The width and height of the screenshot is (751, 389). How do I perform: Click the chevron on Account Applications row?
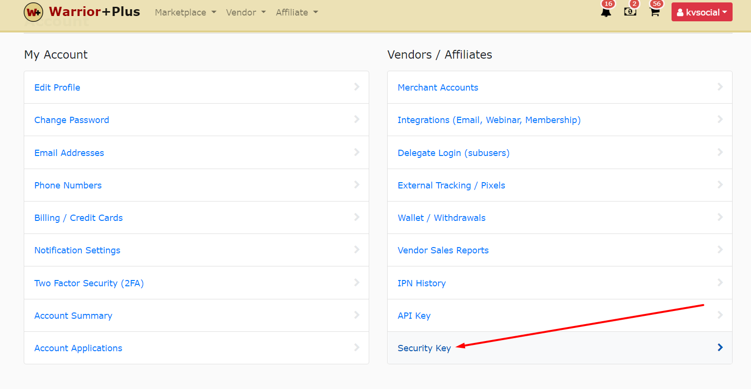[x=357, y=347]
